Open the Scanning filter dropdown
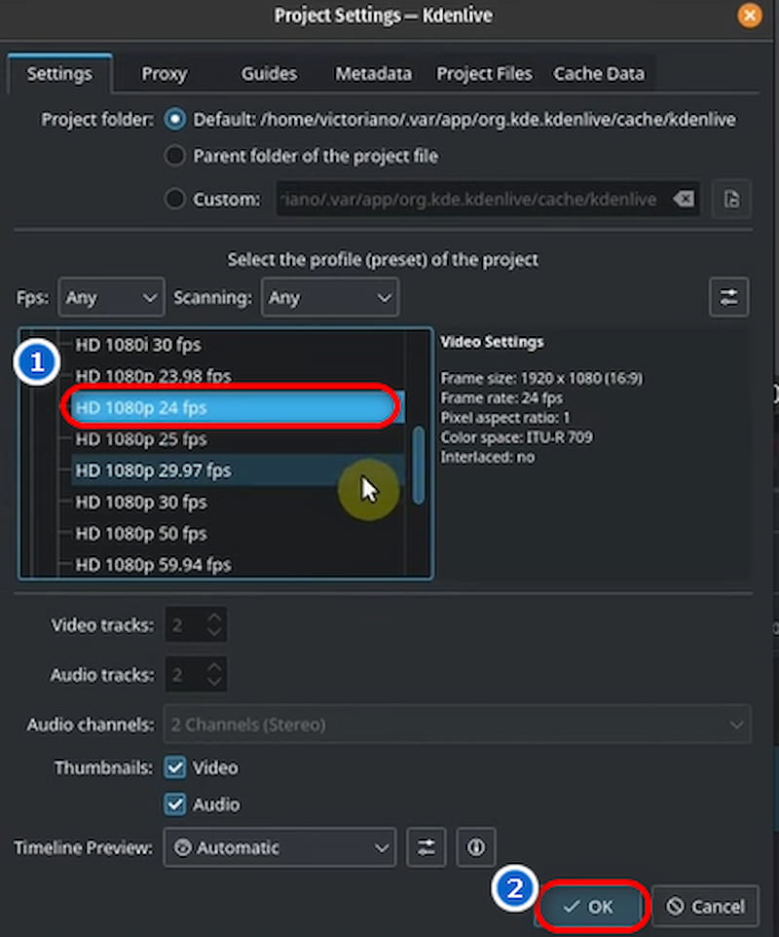Viewport: 779px width, 937px height. (330, 297)
